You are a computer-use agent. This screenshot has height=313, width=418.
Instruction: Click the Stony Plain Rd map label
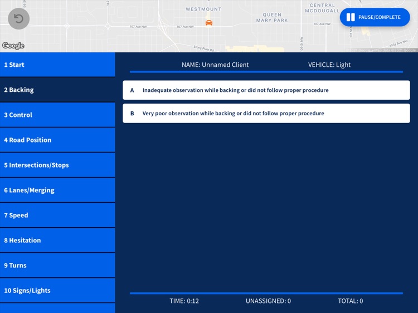click(x=203, y=48)
